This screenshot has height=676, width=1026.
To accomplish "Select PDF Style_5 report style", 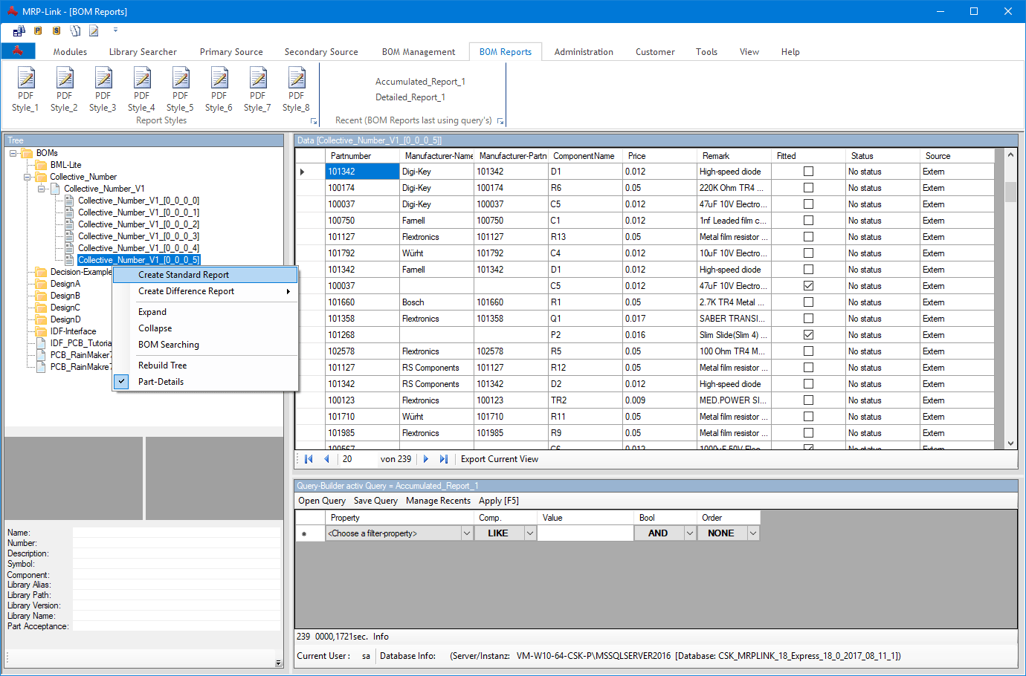I will click(180, 89).
